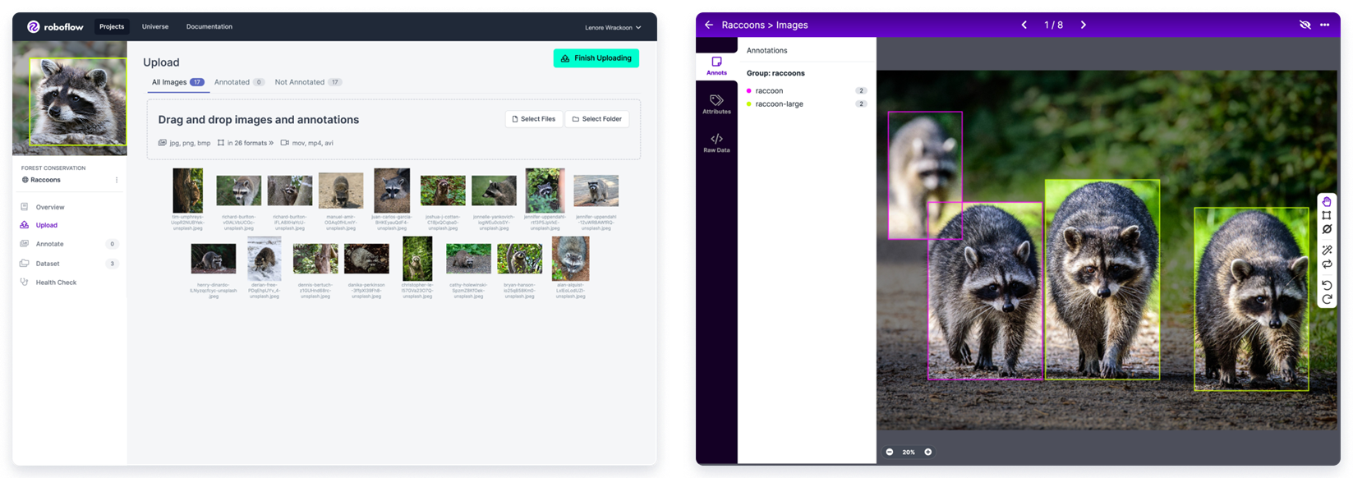This screenshot has width=1353, height=478.
Task: Open the henry-dinardo raccoon thumbnail
Action: pyautogui.click(x=214, y=259)
